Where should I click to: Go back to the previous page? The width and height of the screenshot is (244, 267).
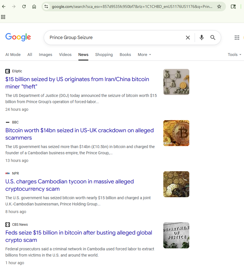tap(4, 7)
